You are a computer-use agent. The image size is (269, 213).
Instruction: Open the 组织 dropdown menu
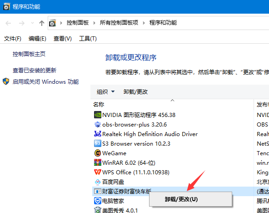click(105, 92)
